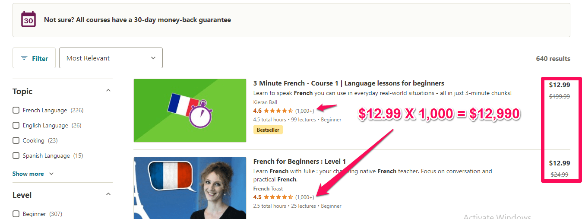
Task: Click the star rating of 3 Minute French
Action: [x=278, y=111]
